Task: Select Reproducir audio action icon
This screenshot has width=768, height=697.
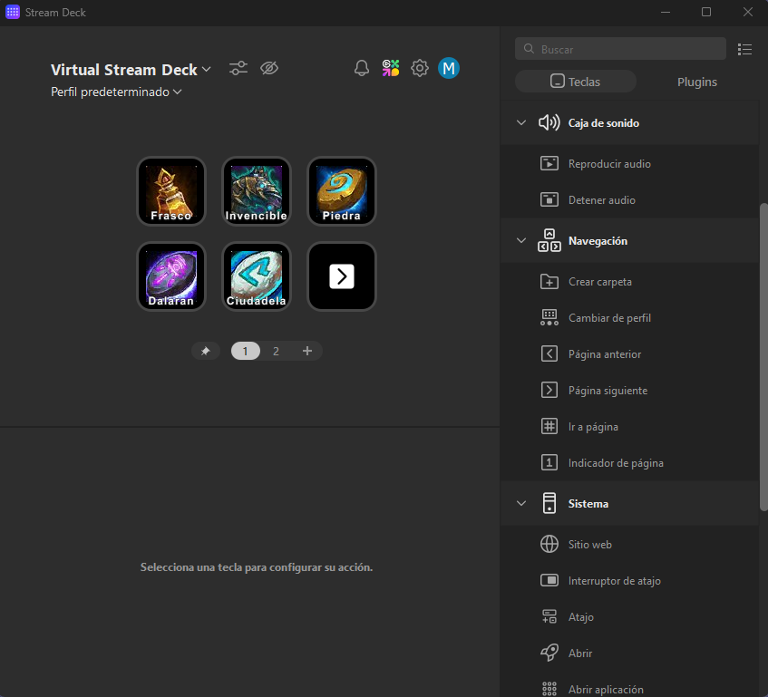Action: point(549,163)
